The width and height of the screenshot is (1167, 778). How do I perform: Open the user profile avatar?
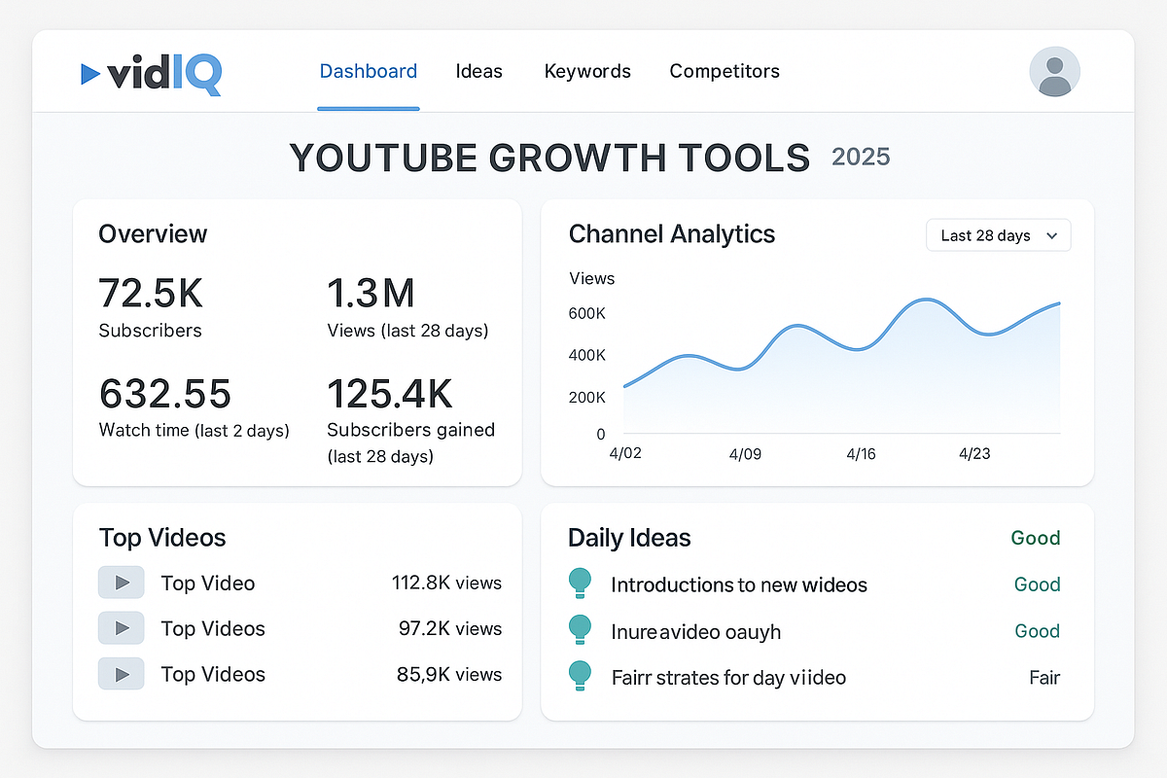coord(1054,71)
